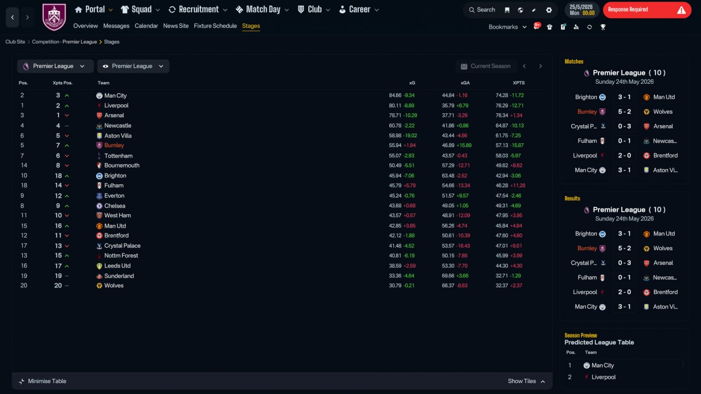Click Club Site breadcrumb link
Viewport: 701px width, 394px height.
coord(15,42)
